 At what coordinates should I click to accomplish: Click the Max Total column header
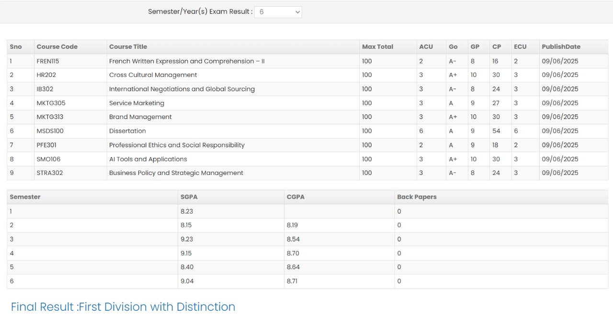tap(377, 47)
